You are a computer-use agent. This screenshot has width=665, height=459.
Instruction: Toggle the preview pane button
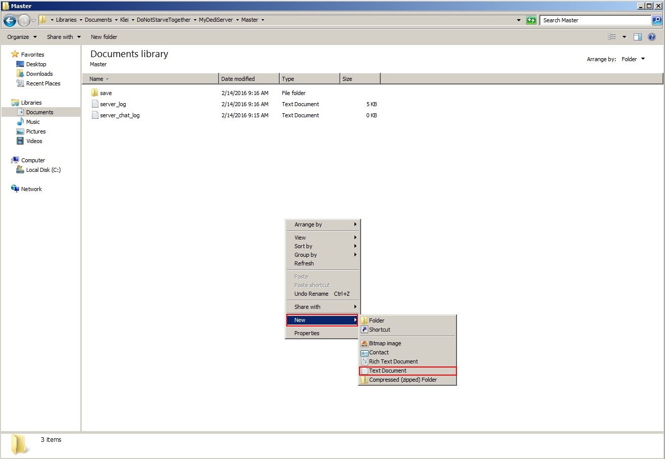click(x=638, y=37)
